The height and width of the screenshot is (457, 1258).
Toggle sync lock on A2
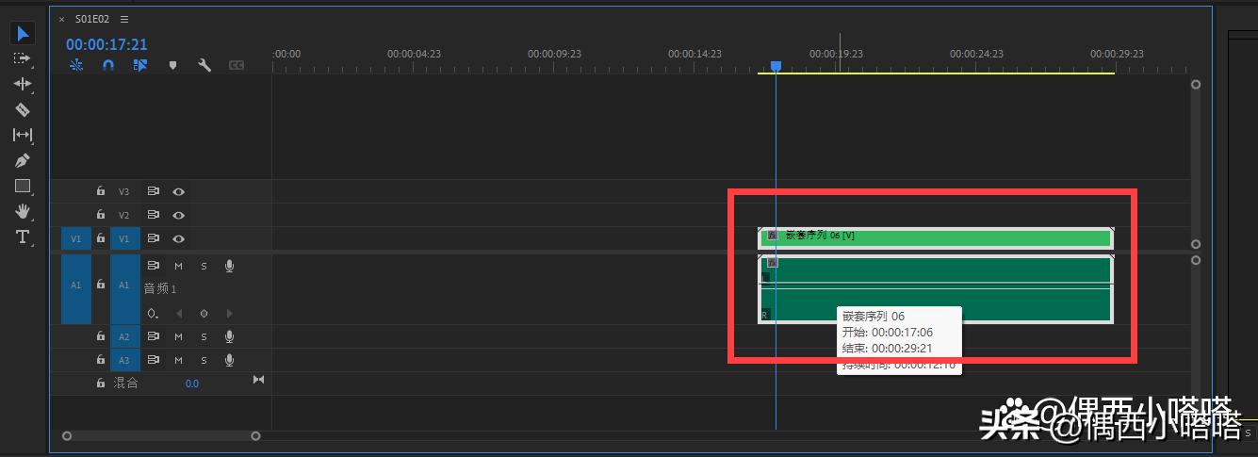[154, 336]
